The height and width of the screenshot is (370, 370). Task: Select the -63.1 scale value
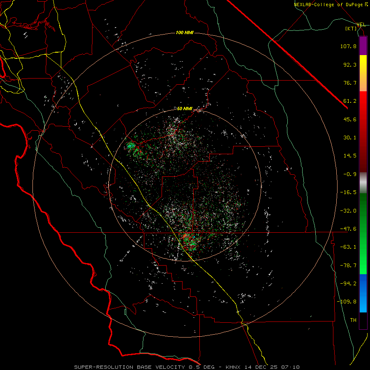(348, 247)
